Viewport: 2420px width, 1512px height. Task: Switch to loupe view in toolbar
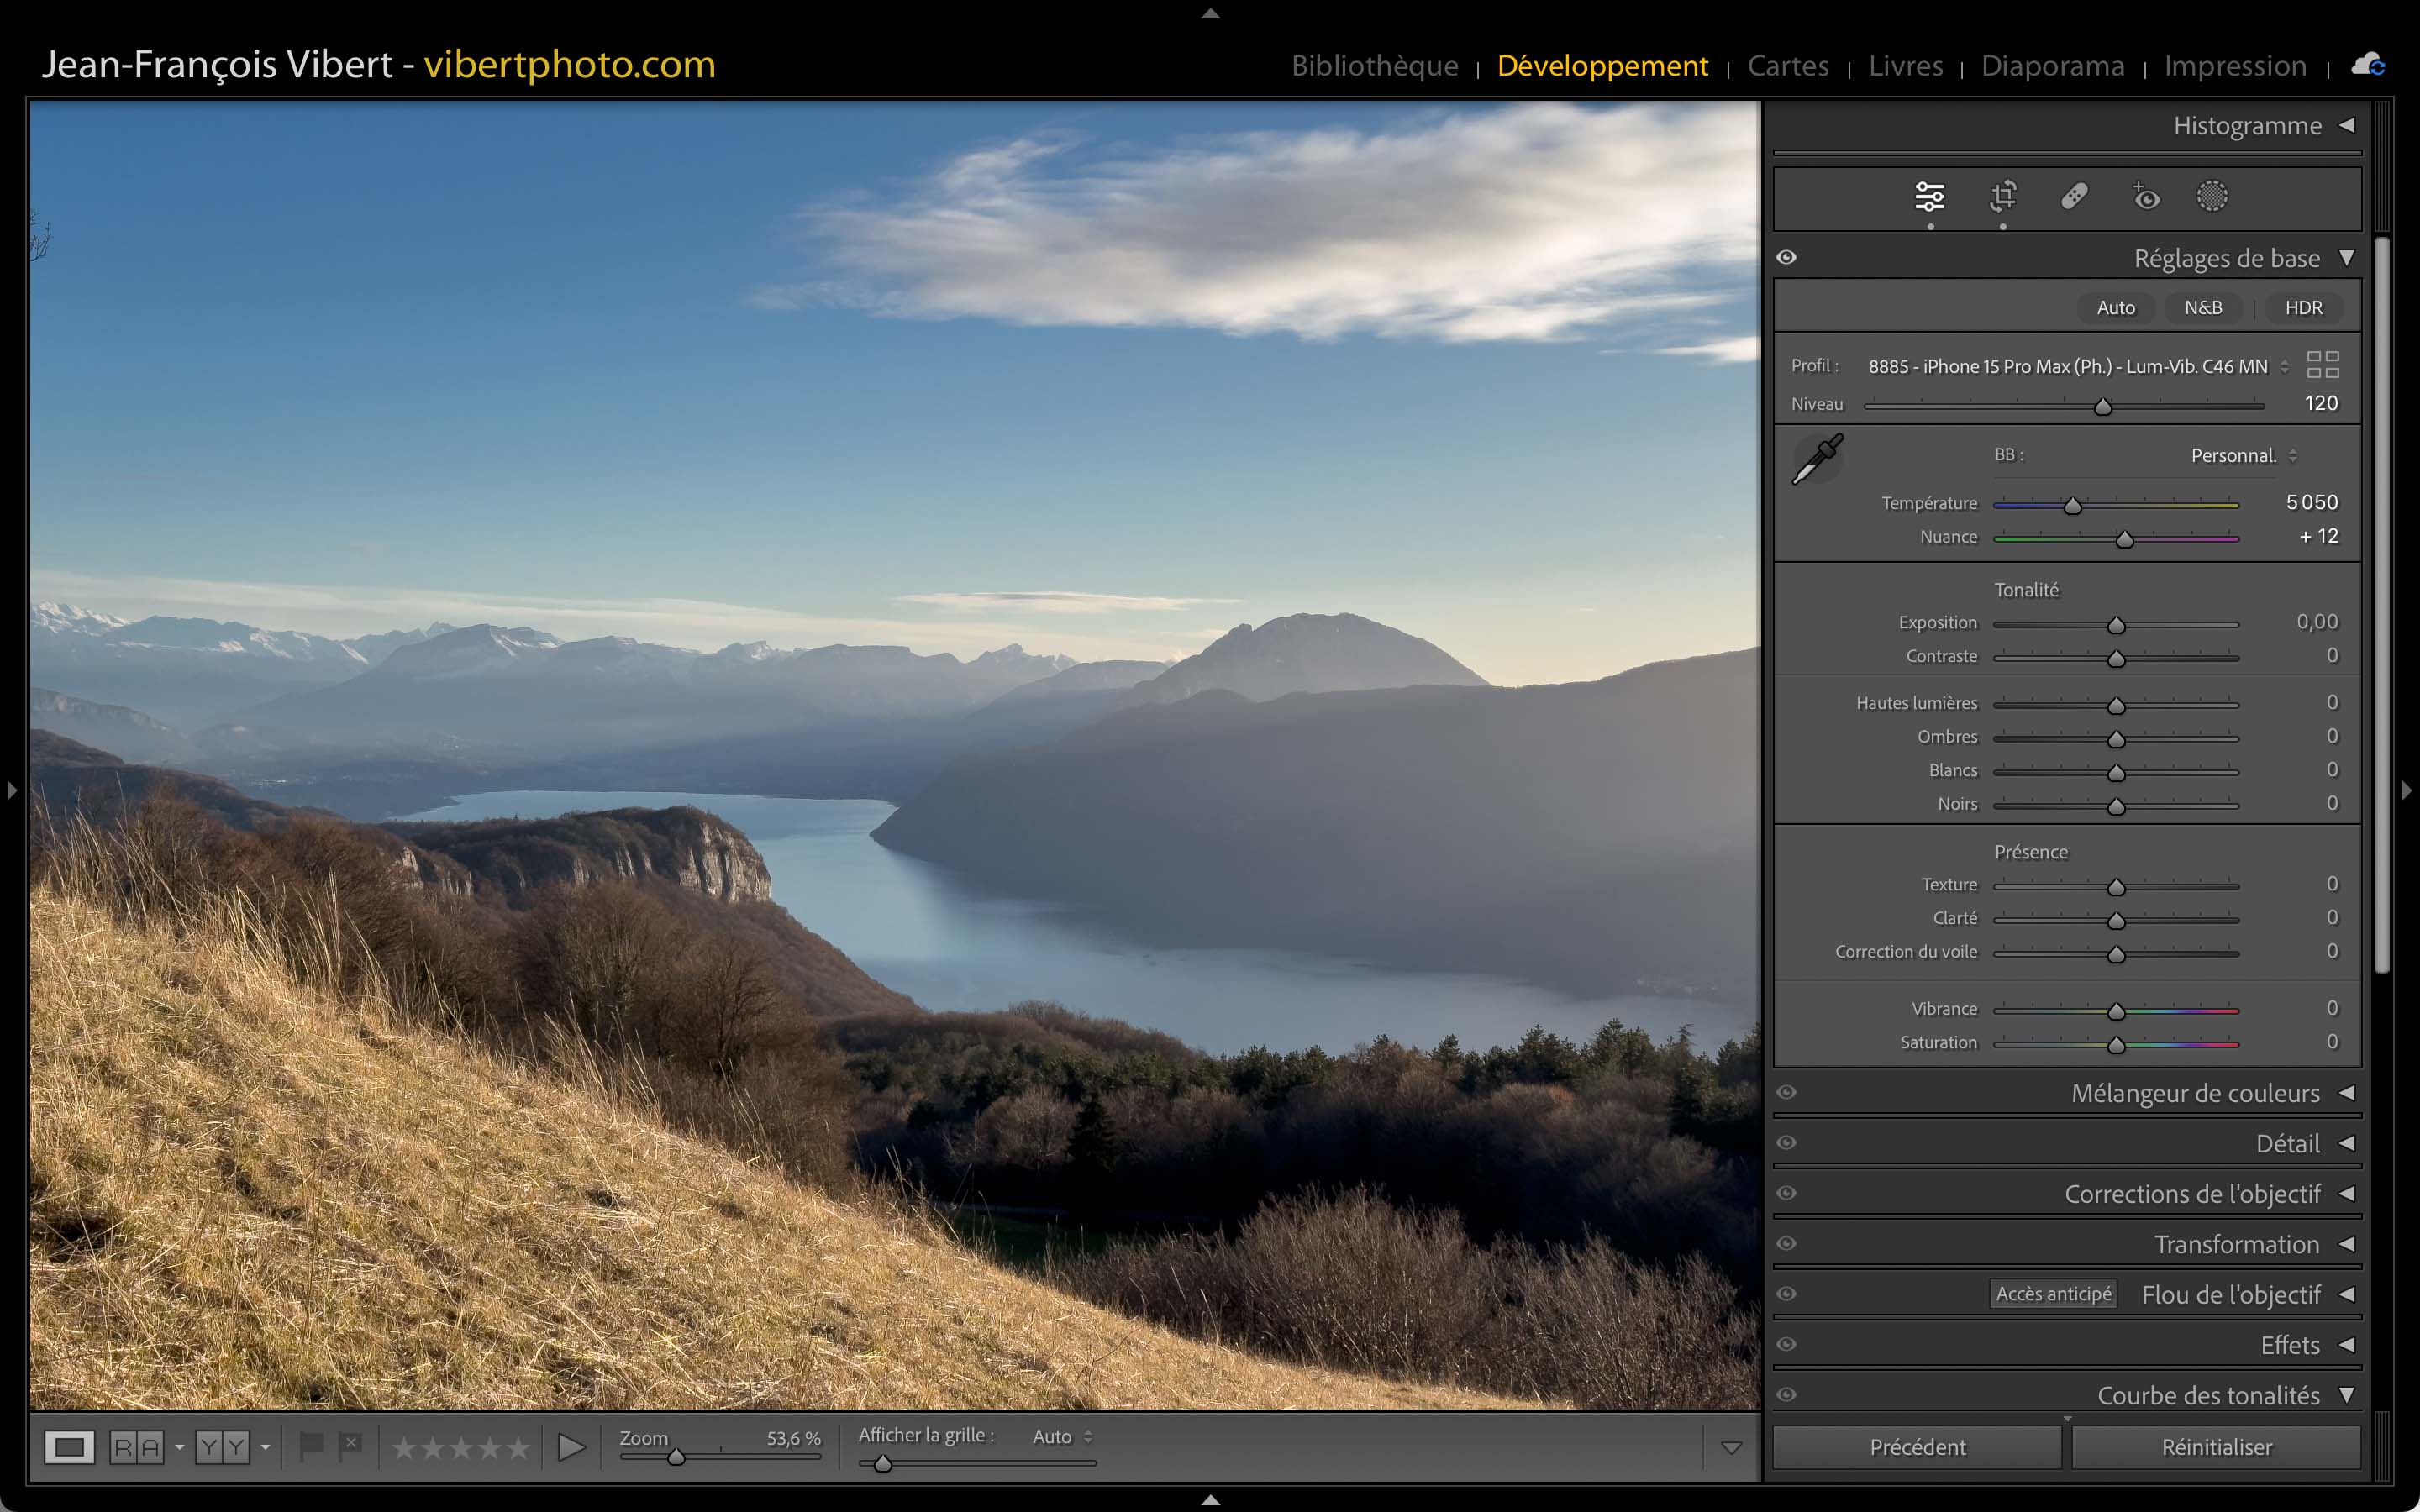(x=69, y=1447)
